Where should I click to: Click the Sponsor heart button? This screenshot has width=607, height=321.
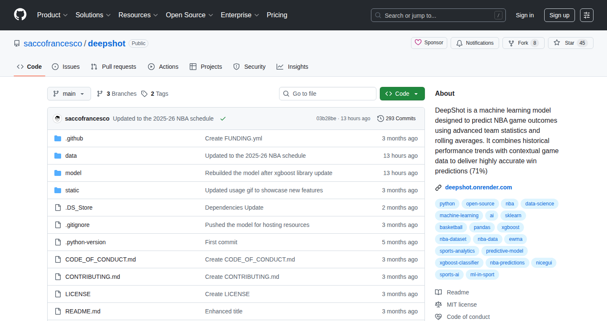point(429,43)
